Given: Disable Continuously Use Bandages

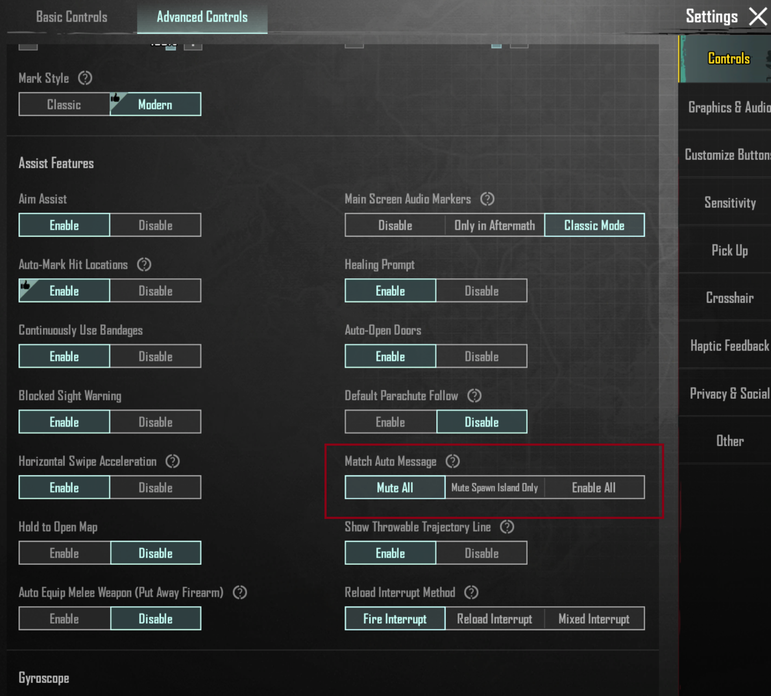Looking at the screenshot, I should [x=156, y=356].
